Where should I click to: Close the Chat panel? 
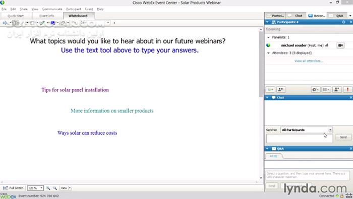pyautogui.click(x=351, y=97)
